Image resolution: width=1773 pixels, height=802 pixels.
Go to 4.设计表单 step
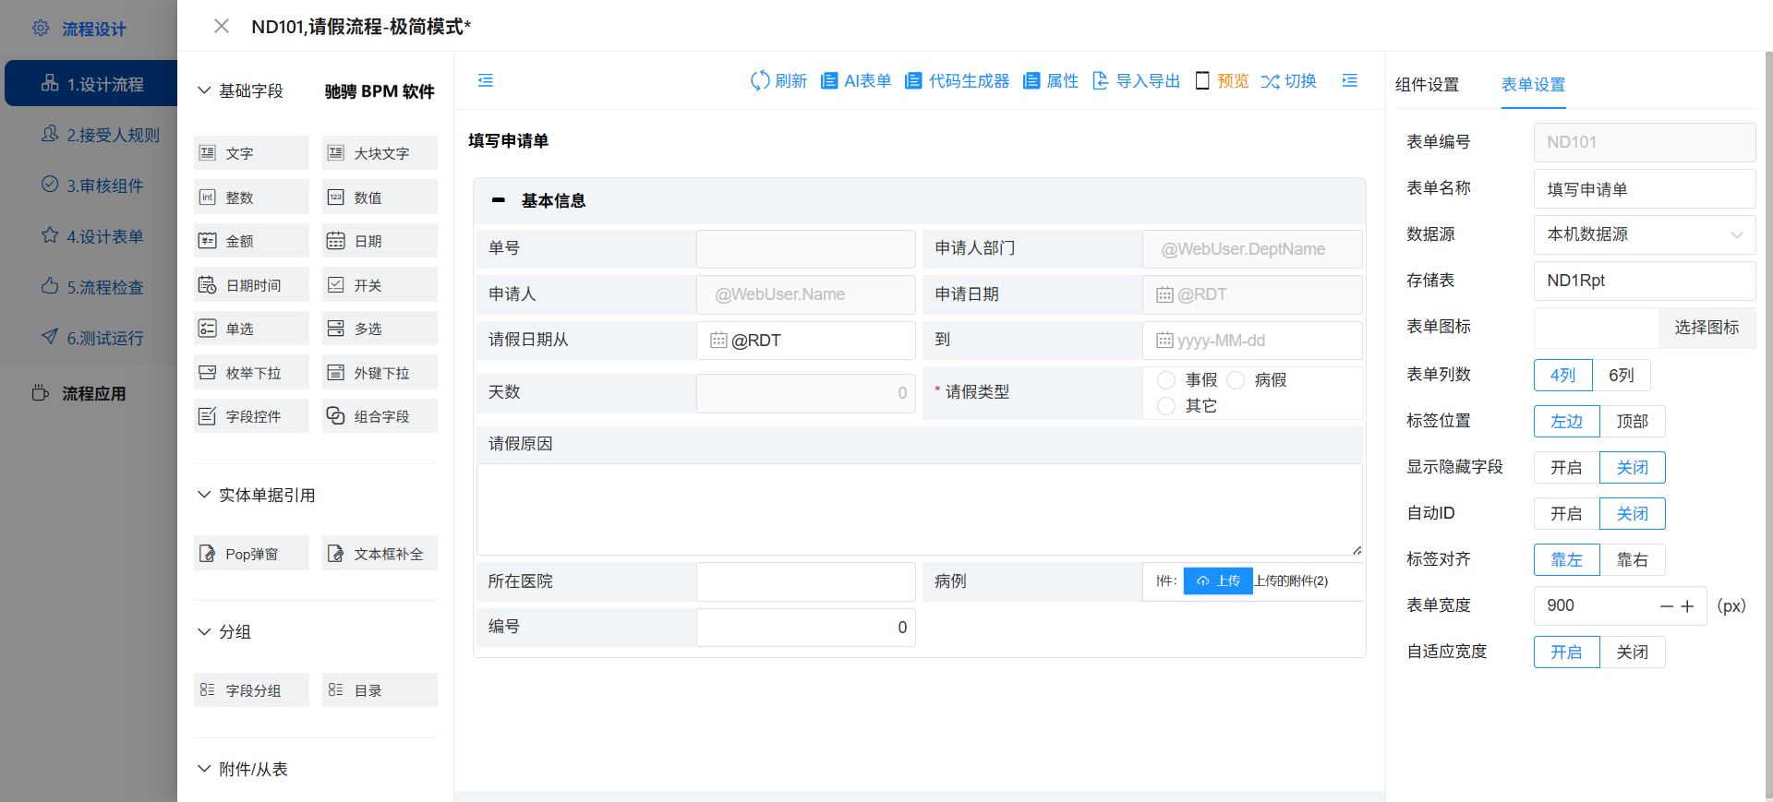(x=92, y=236)
